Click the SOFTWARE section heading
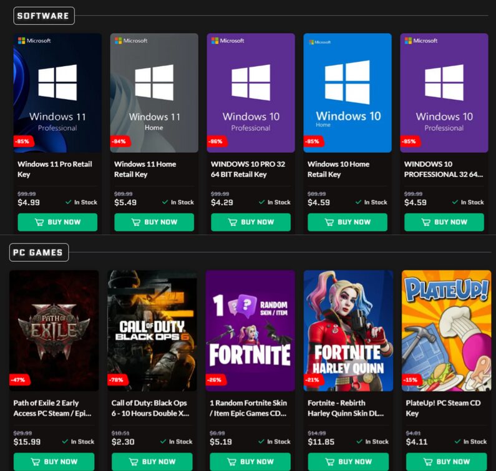 (x=44, y=16)
